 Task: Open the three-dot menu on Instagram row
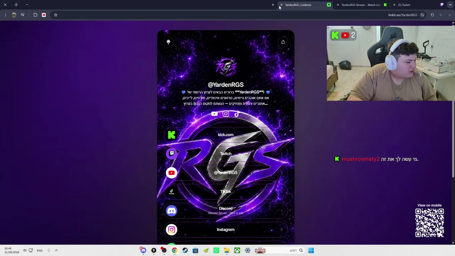tap(282, 230)
